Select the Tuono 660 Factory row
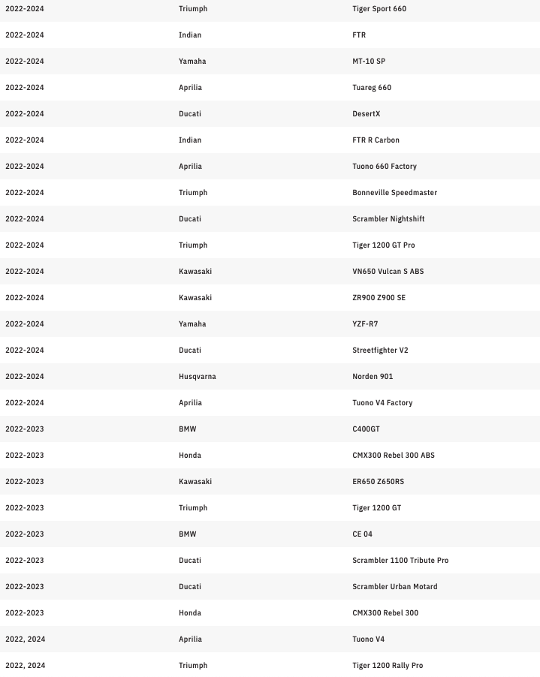Viewport: 540px width, 677px height. (x=385, y=167)
